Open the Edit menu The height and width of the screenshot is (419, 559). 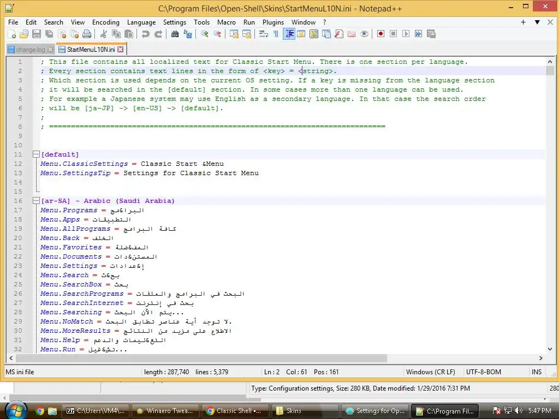click(31, 22)
